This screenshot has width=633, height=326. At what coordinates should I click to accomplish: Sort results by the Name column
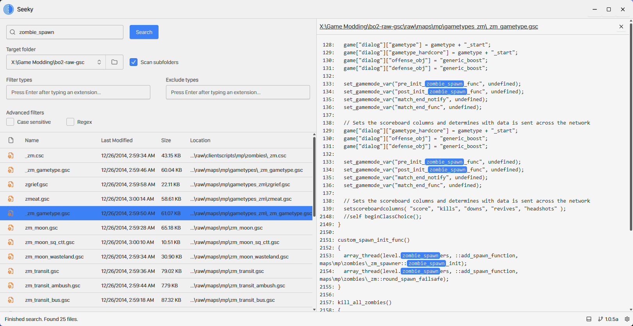[x=32, y=140]
